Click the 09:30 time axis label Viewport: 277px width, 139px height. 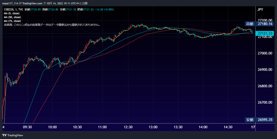28,127
